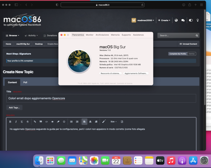Click the Resoconto di sistema button
Viewport: 211px width, 168px height.
pos(111,73)
